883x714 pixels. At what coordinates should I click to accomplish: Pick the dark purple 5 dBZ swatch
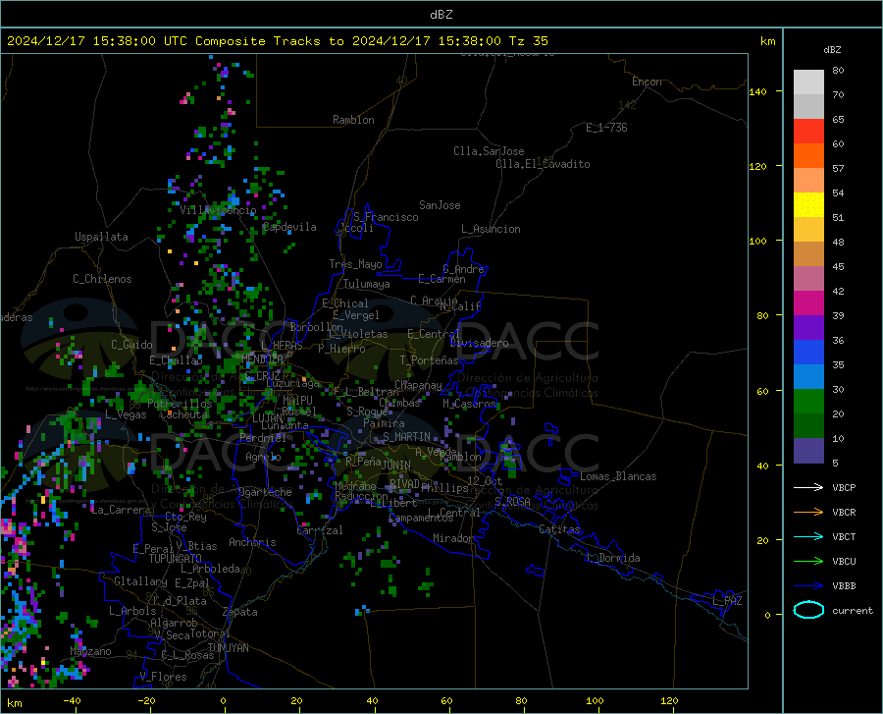(x=808, y=450)
